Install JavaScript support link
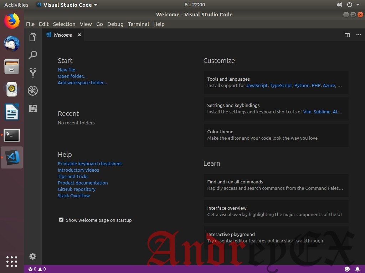 click(257, 85)
